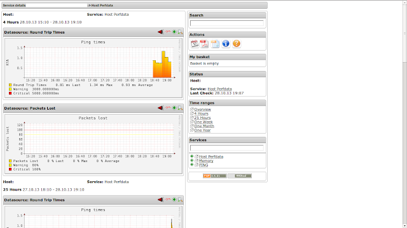Viewport: 407px width, 228px height.
Task: Click the RRDtool badge
Action: (x=240, y=176)
